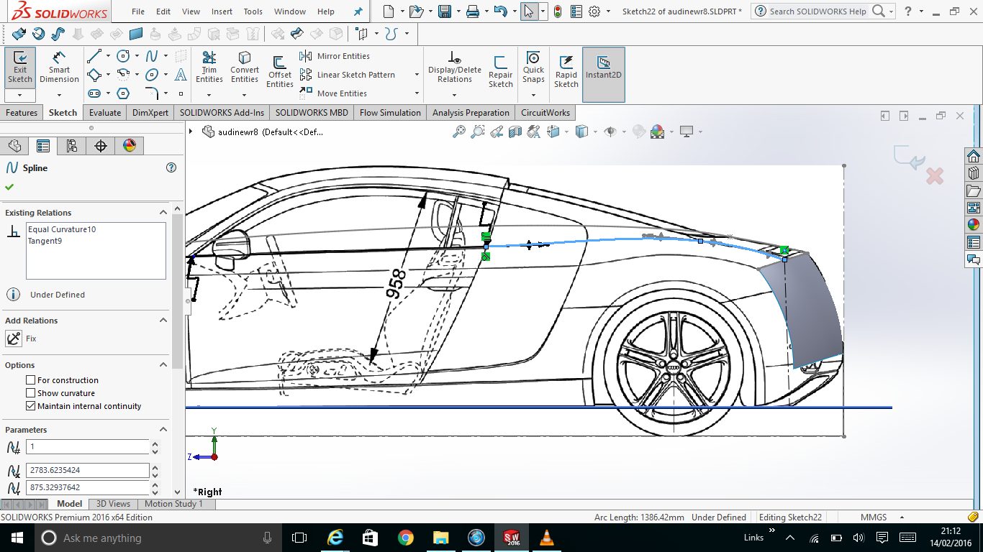Disable Maintain internal continuity

[30, 405]
